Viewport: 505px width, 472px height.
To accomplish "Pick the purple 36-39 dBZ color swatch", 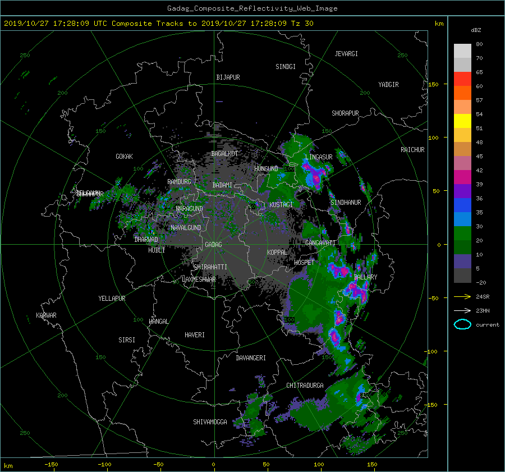I will coord(462,191).
